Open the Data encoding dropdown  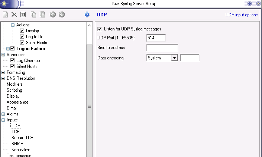tap(174, 58)
